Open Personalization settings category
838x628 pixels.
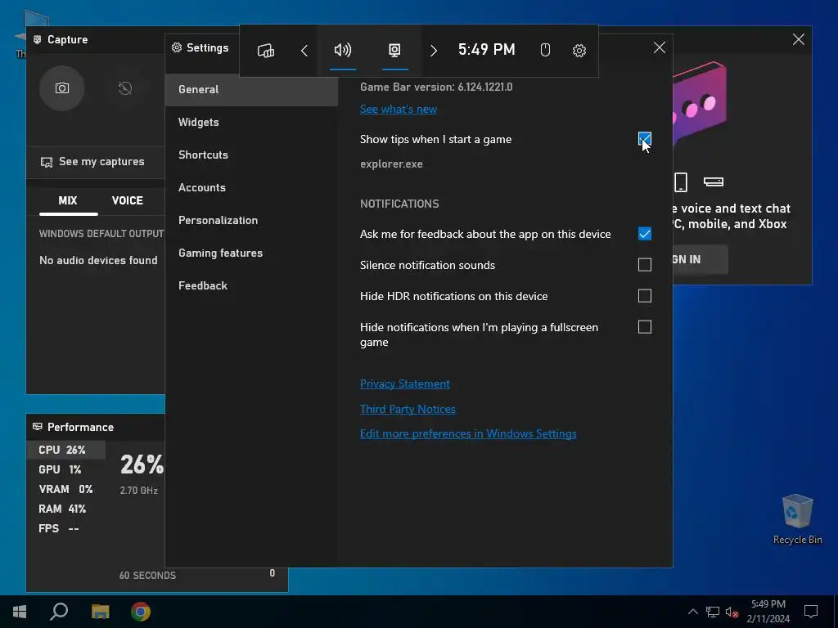[251, 220]
